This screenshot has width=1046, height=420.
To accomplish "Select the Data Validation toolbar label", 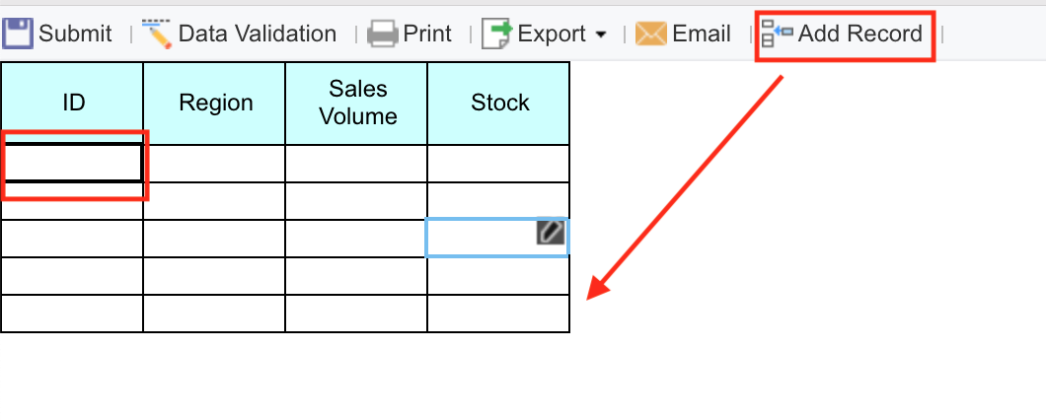I will click(257, 35).
